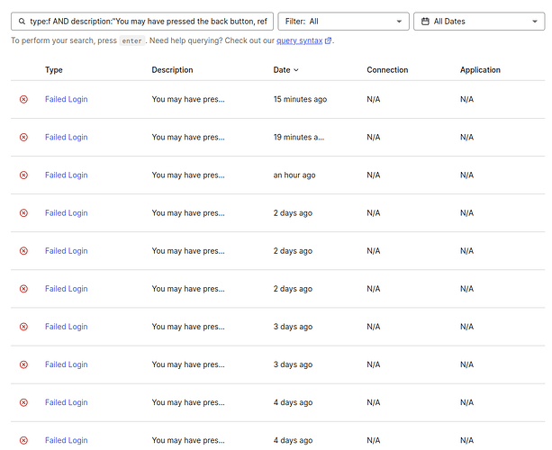Click the Connection column header
This screenshot has height=450, width=552.
[387, 70]
